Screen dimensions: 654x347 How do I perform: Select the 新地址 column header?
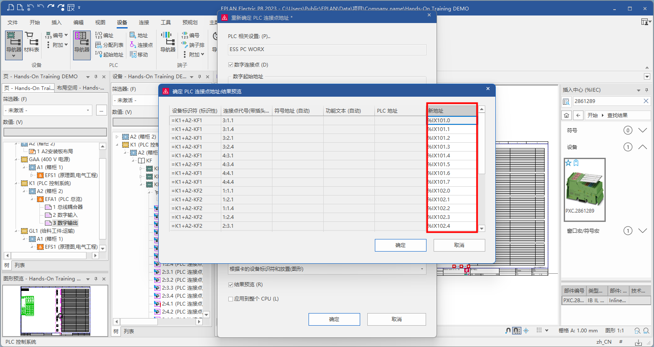tap(452, 111)
